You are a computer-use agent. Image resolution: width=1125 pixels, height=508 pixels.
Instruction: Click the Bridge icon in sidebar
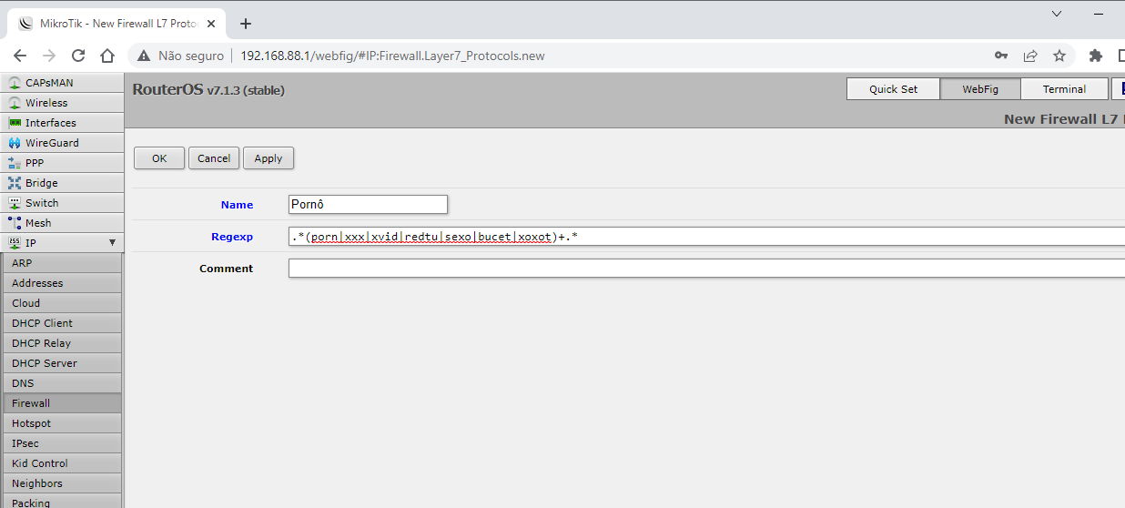tap(15, 183)
